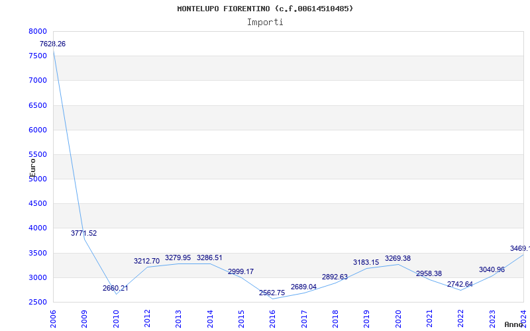Click year 2006 on the x-axis
The width and height of the screenshot is (530, 331).
tap(53, 317)
